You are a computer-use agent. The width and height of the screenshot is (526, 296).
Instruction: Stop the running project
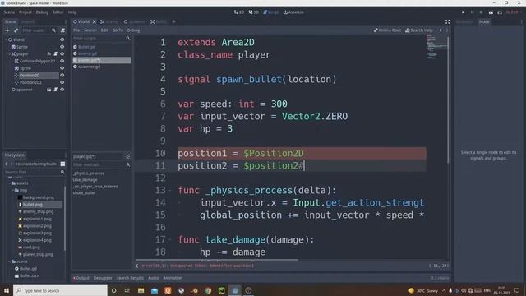[481, 12]
